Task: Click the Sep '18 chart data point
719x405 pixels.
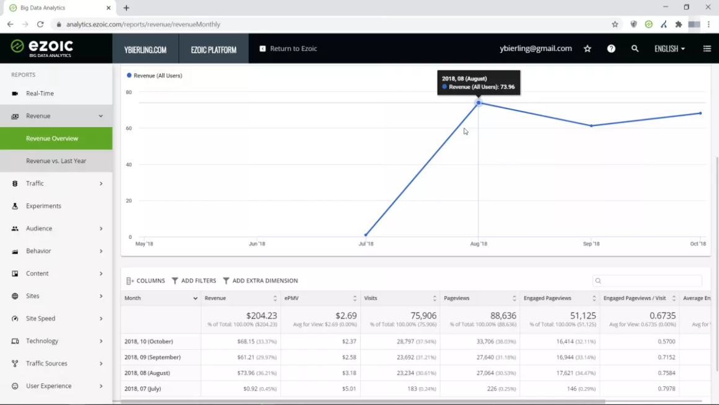Action: tap(591, 126)
